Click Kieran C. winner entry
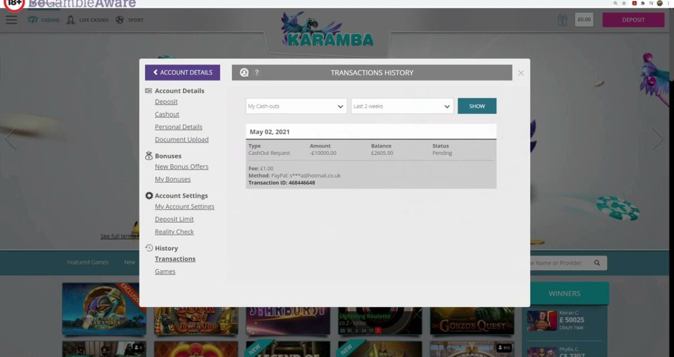 (x=565, y=321)
